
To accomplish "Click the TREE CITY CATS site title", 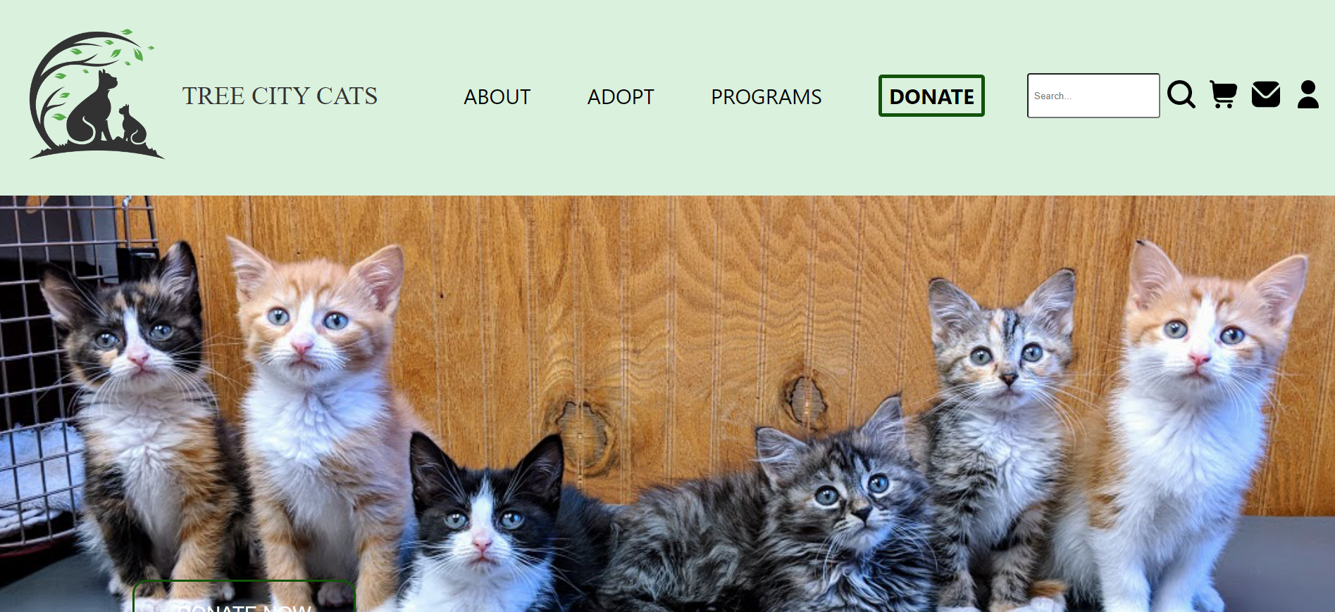I will (280, 96).
